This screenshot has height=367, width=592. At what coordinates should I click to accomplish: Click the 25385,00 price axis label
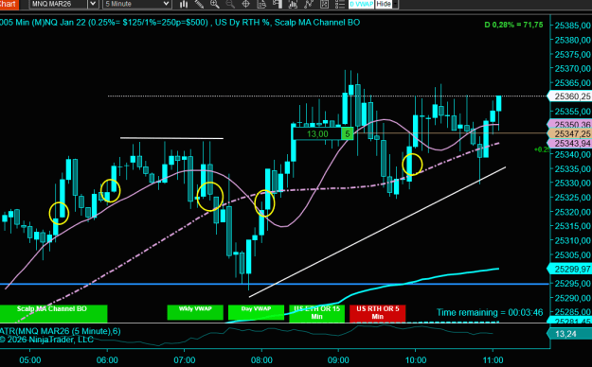point(573,26)
